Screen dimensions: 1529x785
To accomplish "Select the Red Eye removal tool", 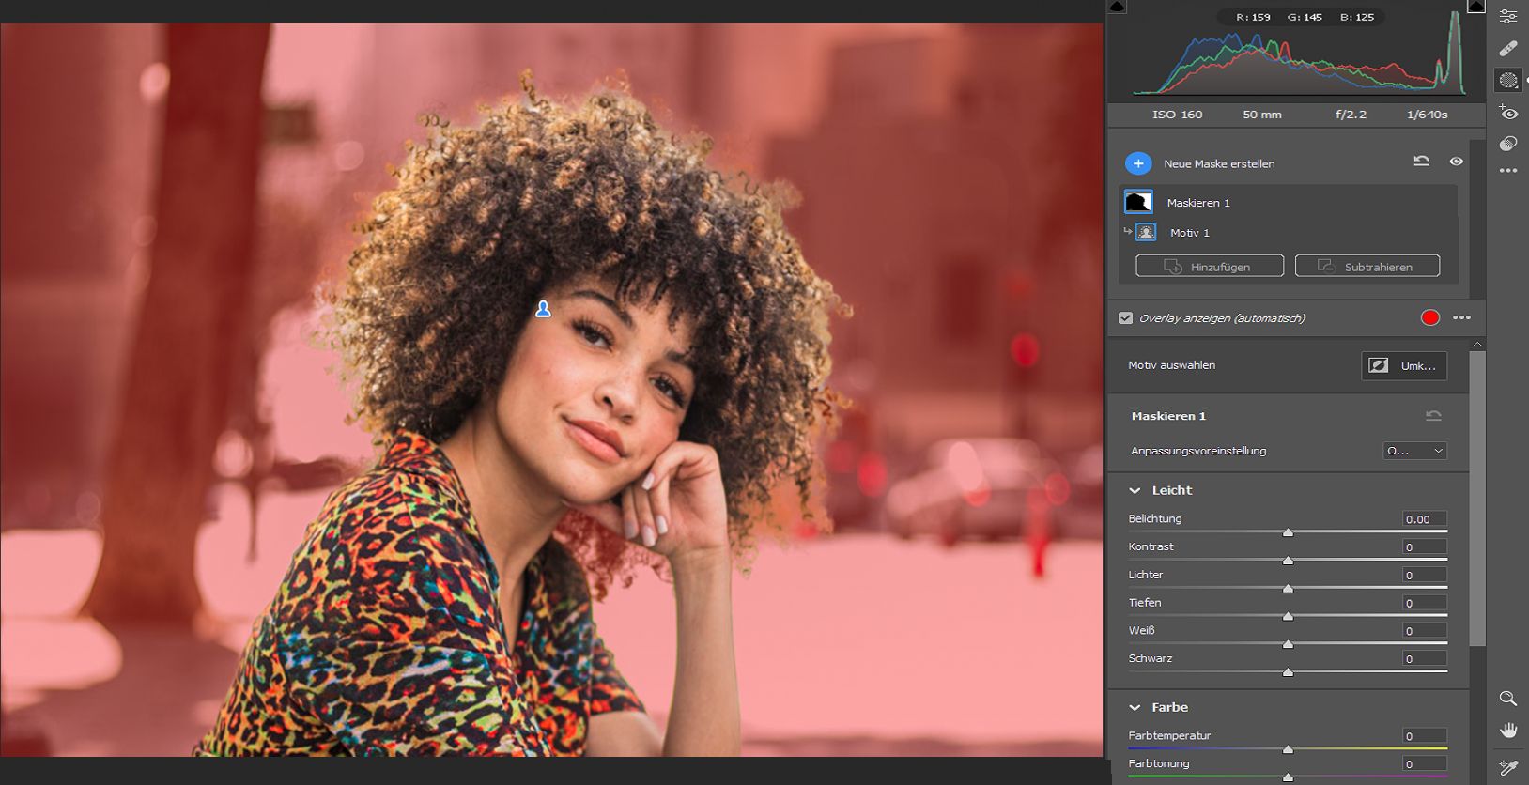I will [1508, 113].
